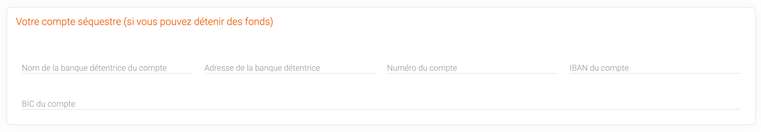Click the underline beneath 'IBAN du compte'
The image size is (761, 132).
point(654,73)
